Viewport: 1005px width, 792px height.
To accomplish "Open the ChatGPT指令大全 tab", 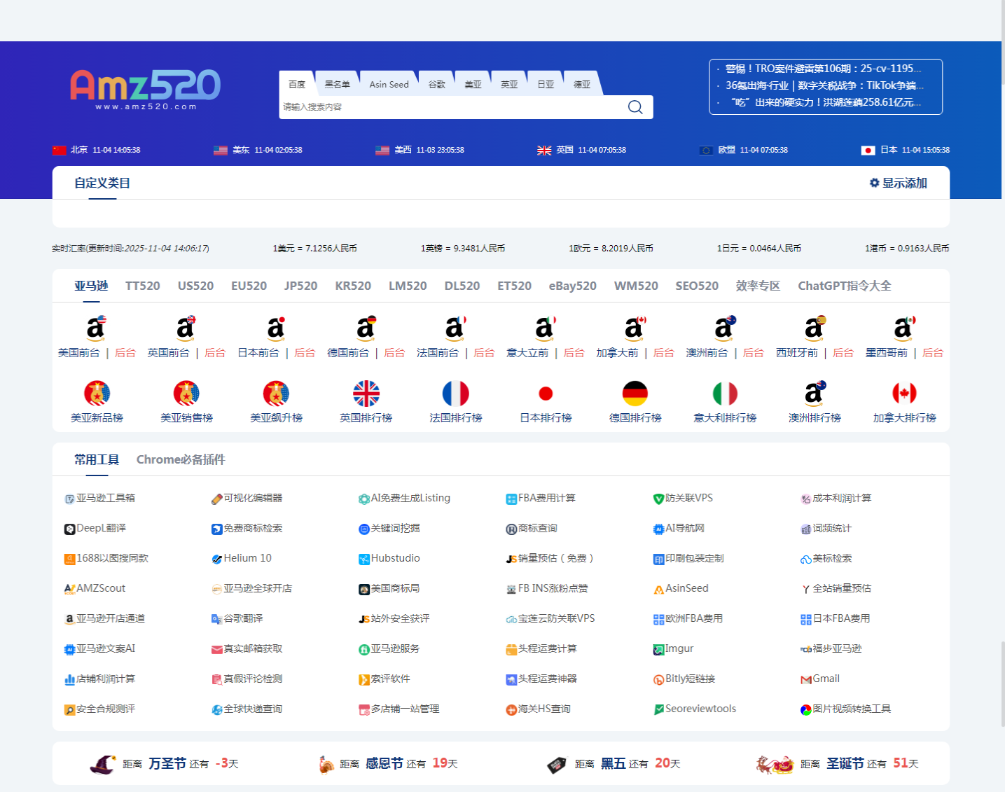I will (x=845, y=286).
